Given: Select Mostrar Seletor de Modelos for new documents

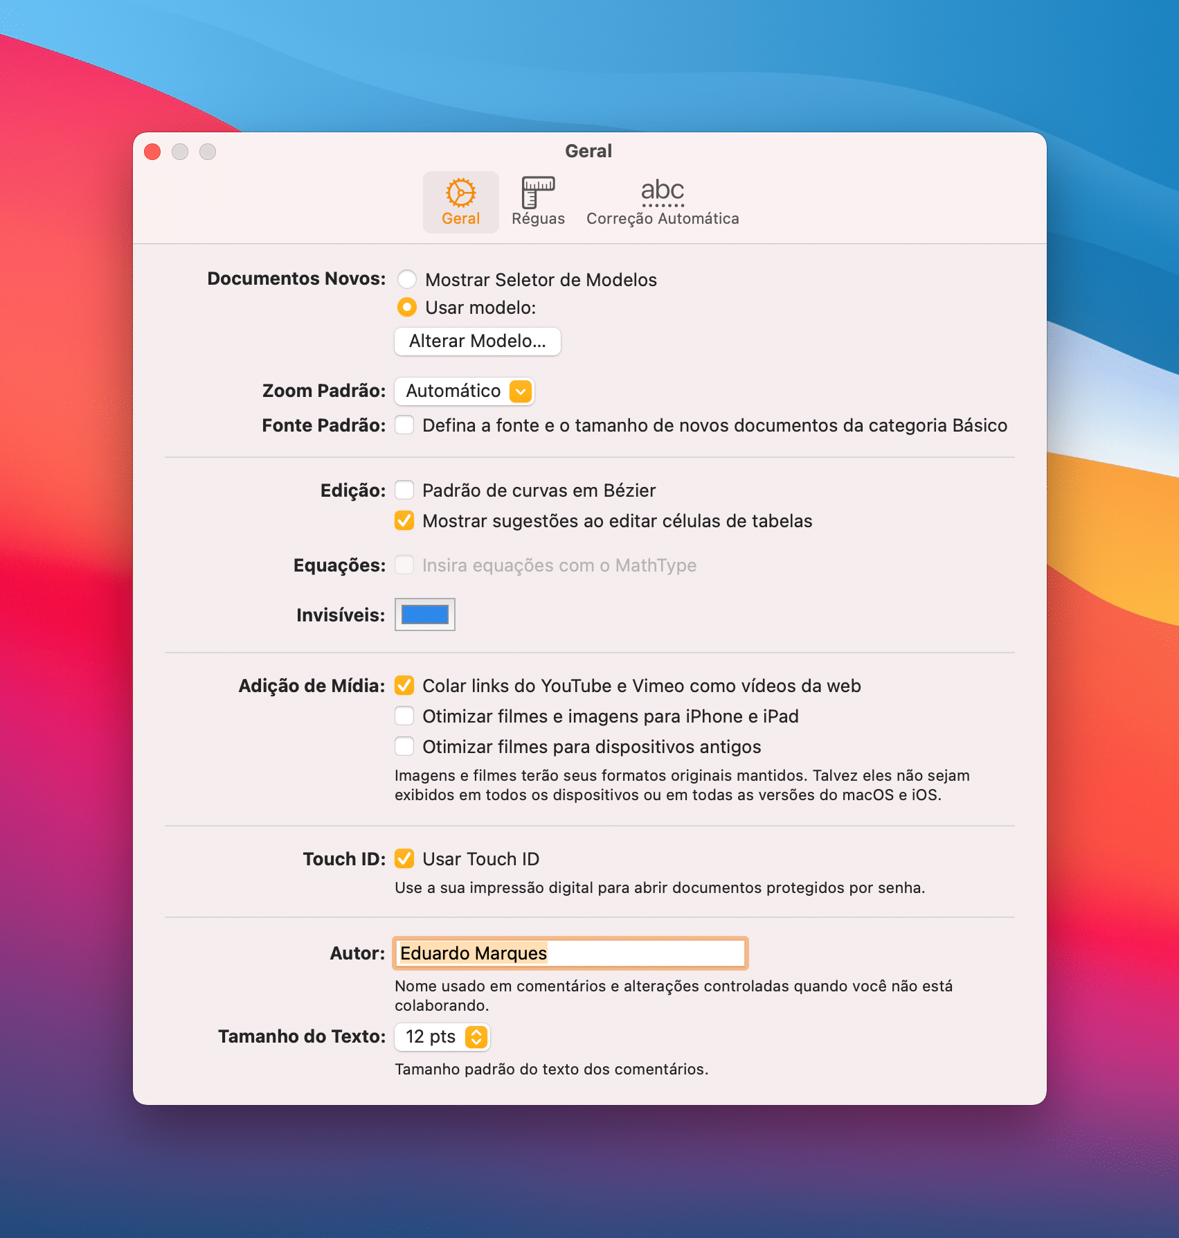Looking at the screenshot, I should click(x=406, y=279).
